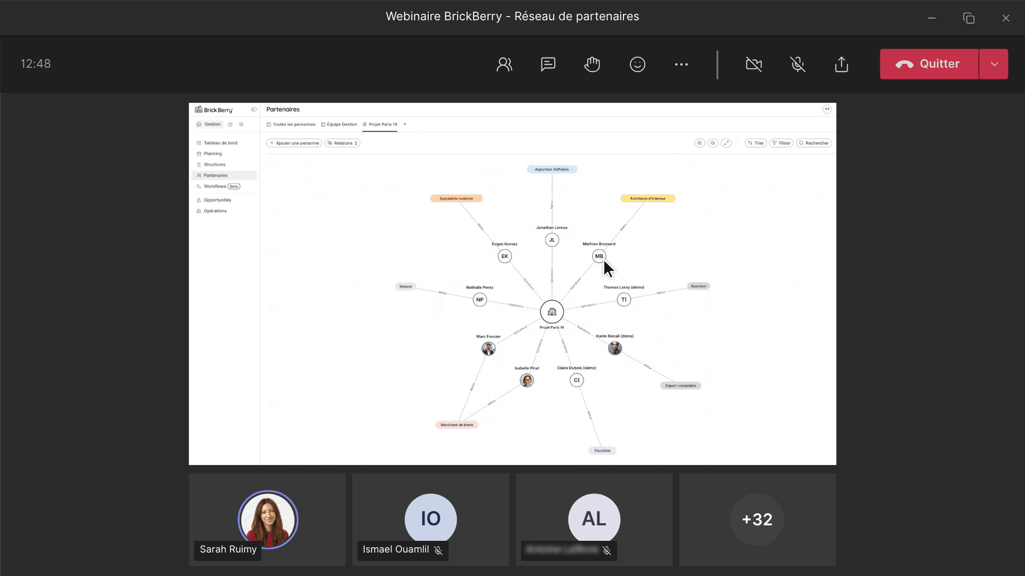Image resolution: width=1025 pixels, height=576 pixels.
Task: Select the Projet Paris 14 center node
Action: (552, 312)
